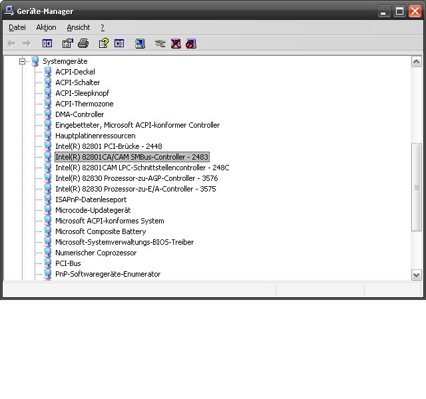Select ACPI-Deckel device
Screen dimensions: 426x399
pos(75,72)
